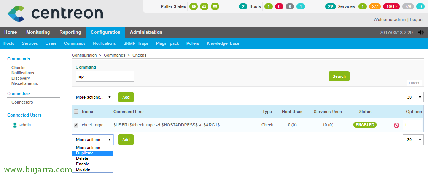Image resolution: width=428 pixels, height=178 pixels.
Task: Click the Filters label
Action: pyautogui.click(x=414, y=83)
